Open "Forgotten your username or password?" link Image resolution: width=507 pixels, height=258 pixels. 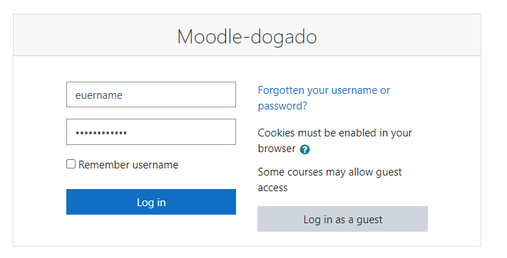coord(324,98)
